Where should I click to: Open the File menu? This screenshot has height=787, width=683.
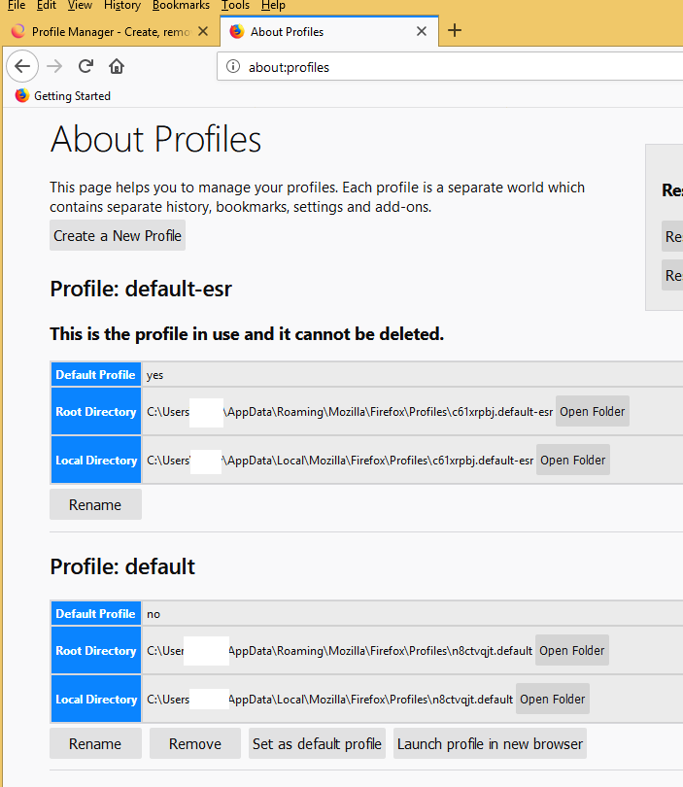click(x=17, y=6)
